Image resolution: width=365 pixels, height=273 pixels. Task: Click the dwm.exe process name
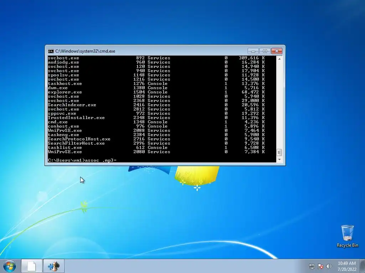tap(58, 88)
